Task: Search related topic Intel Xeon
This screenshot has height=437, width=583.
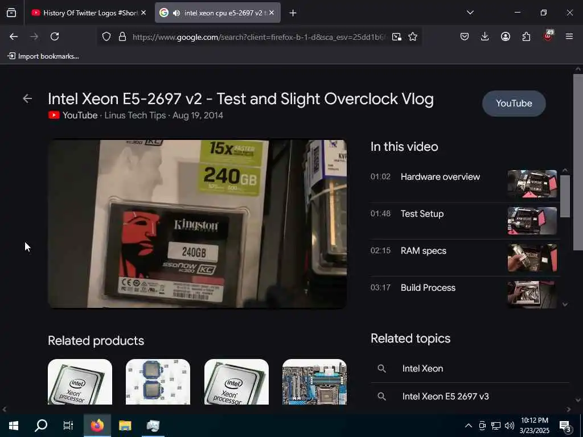Action: (422, 368)
